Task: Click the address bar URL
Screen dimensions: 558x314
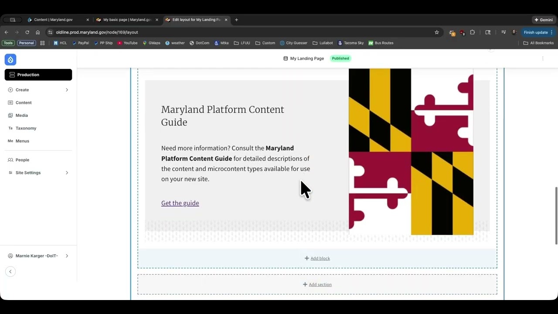Action: [x=97, y=32]
